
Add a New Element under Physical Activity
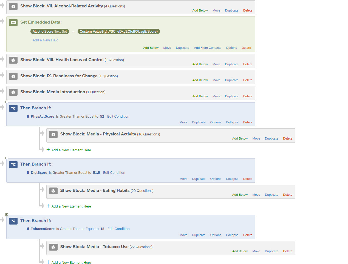tap(71, 150)
